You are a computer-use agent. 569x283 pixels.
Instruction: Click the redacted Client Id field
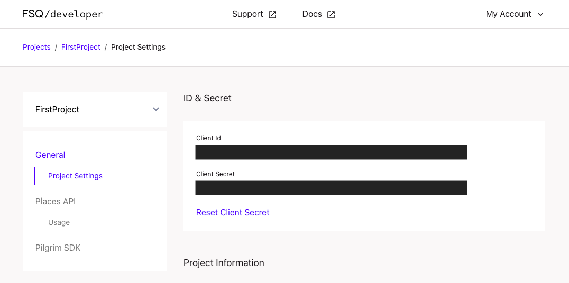(331, 152)
